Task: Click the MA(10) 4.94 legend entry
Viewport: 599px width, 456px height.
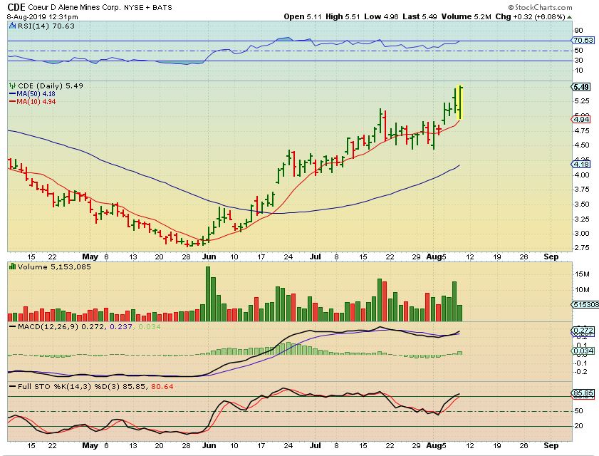Action: (x=32, y=102)
